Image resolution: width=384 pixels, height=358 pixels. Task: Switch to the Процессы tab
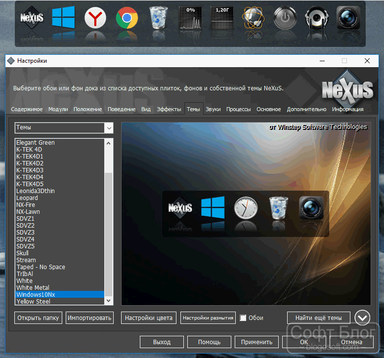pos(239,109)
